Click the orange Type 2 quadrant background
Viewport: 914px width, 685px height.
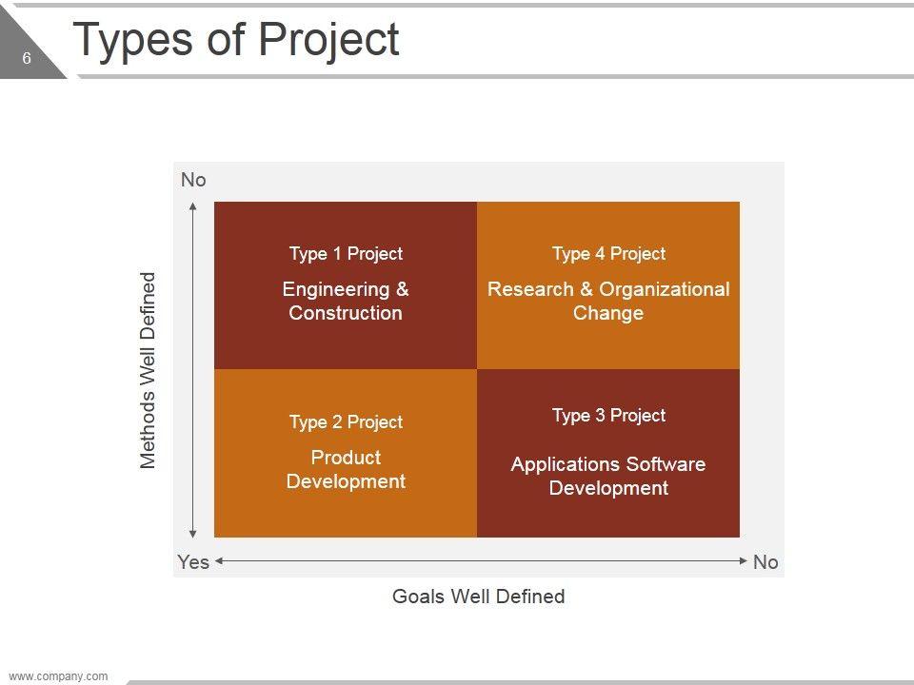pos(248,514)
